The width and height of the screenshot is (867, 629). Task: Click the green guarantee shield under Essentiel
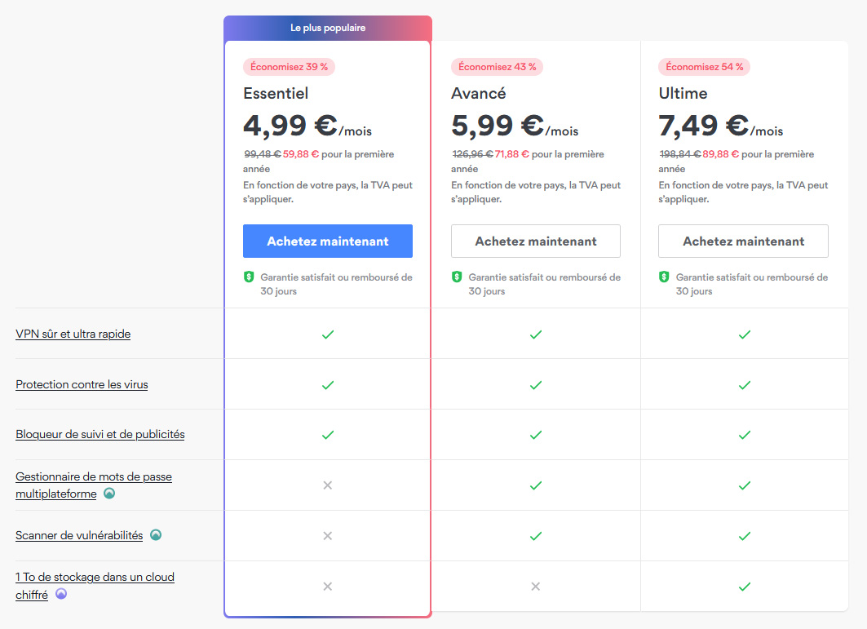[249, 277]
